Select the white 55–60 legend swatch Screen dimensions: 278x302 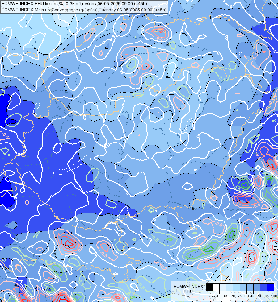[x=216, y=287]
